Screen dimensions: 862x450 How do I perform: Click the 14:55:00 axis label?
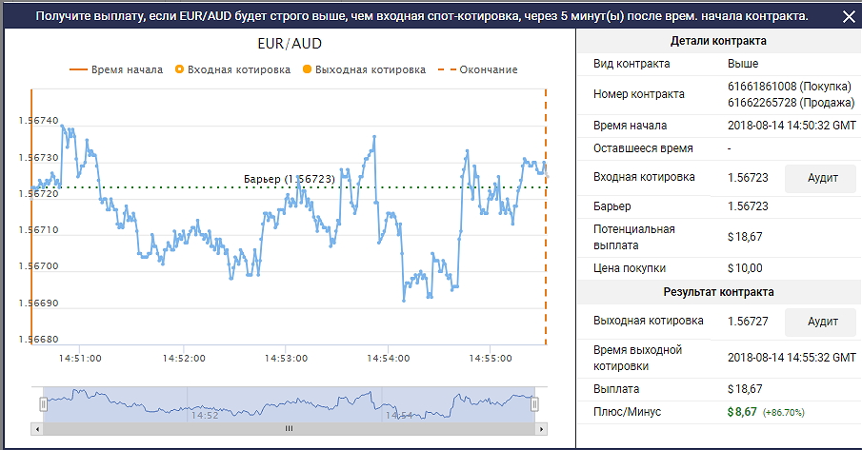click(x=491, y=359)
